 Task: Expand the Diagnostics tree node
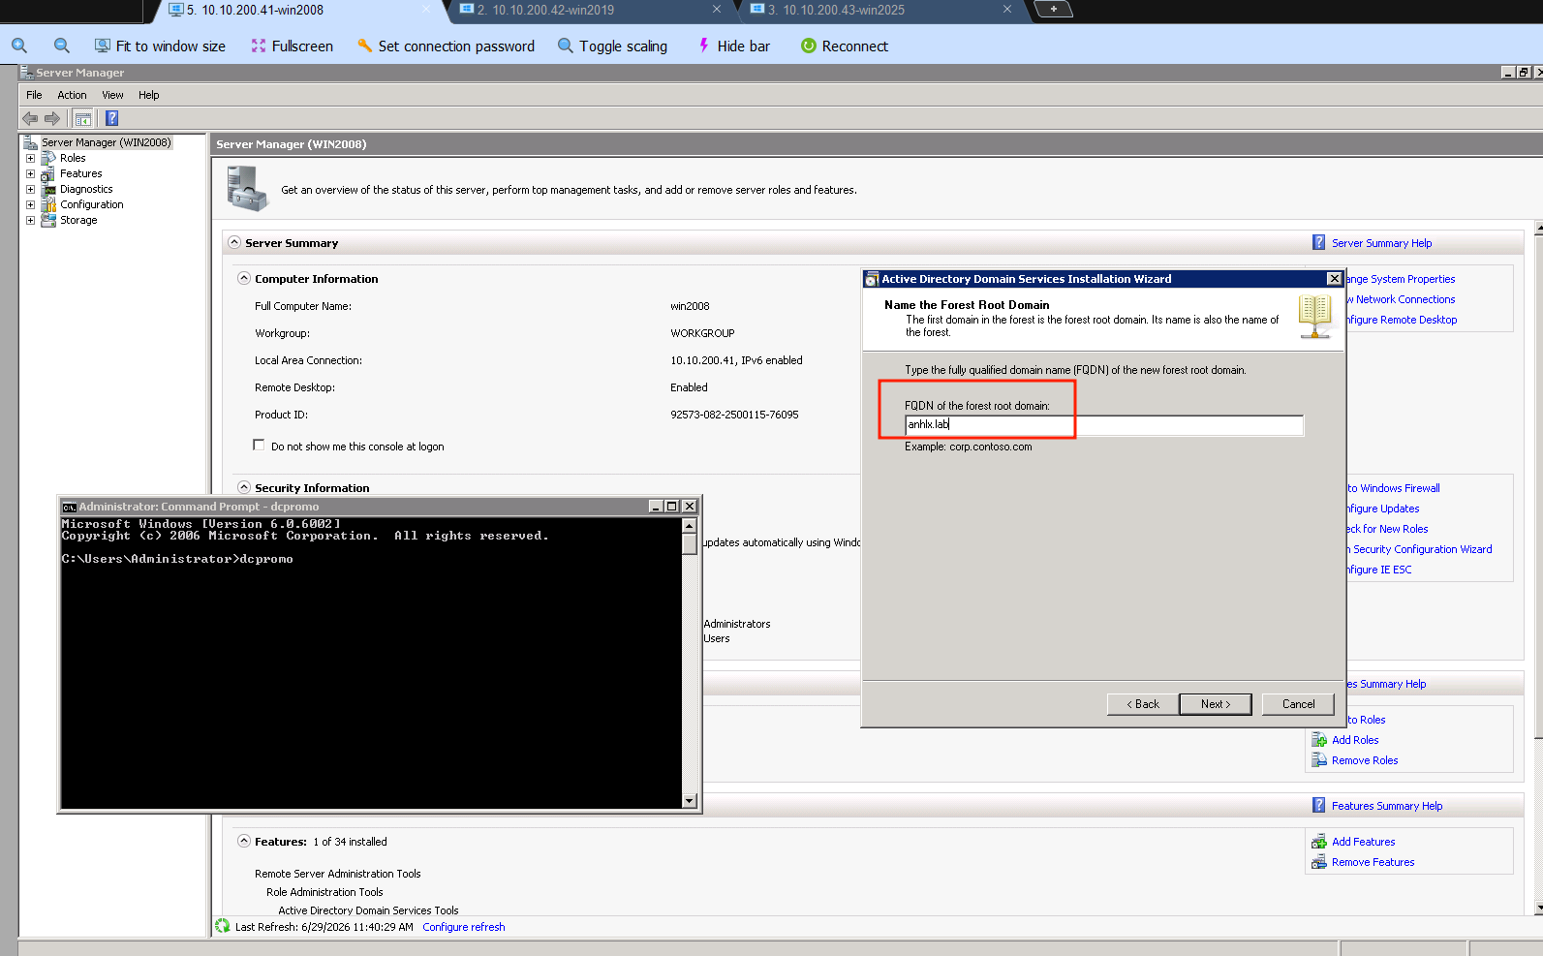point(30,189)
